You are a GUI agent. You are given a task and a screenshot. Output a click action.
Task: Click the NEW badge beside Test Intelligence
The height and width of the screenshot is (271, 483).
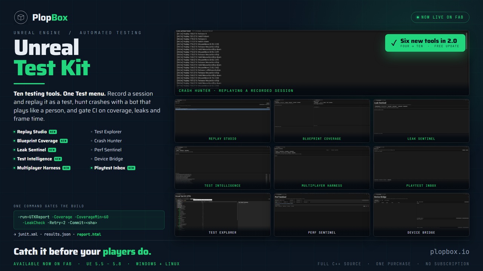click(x=58, y=159)
